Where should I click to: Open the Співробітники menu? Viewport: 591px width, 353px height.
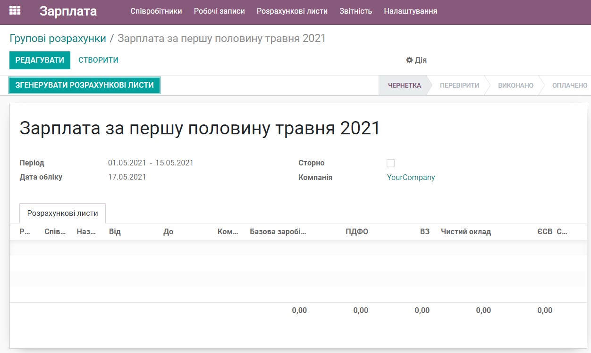156,11
